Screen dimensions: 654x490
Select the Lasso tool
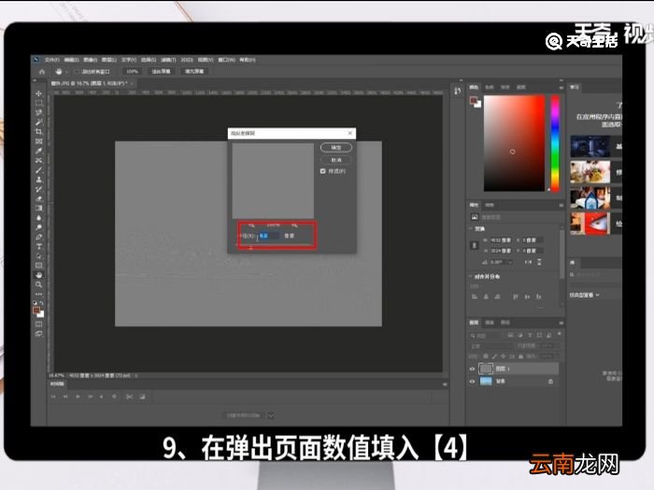(38, 113)
